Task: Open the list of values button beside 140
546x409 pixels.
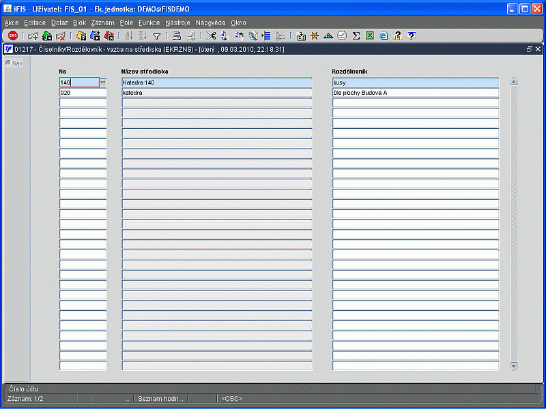Action: [x=103, y=82]
